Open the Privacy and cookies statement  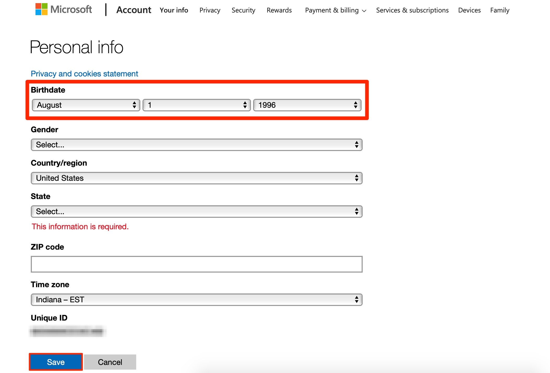click(x=84, y=74)
